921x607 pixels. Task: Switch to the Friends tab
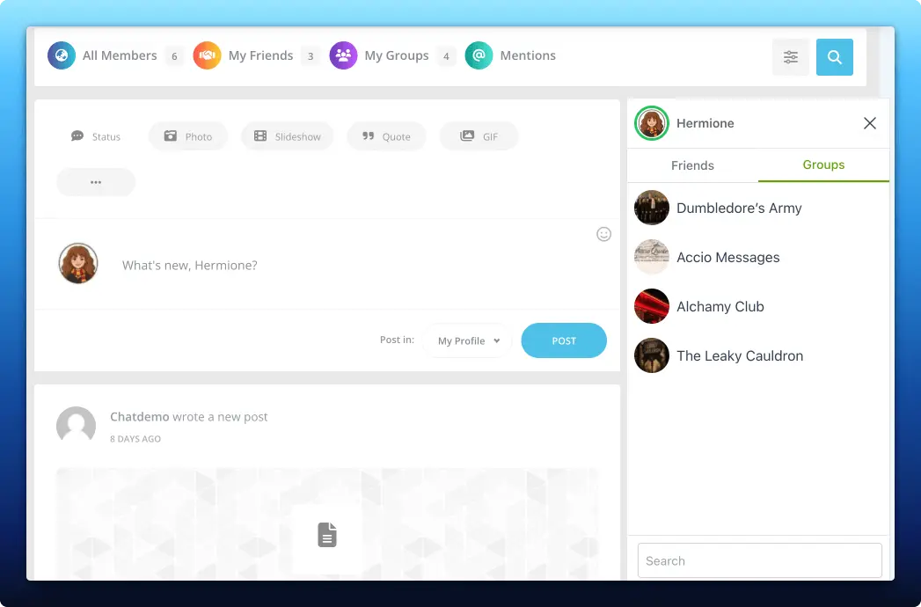click(x=692, y=165)
